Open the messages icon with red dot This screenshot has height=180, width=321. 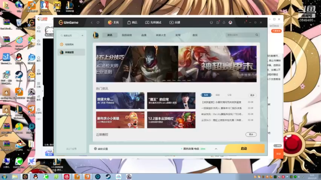(218, 22)
